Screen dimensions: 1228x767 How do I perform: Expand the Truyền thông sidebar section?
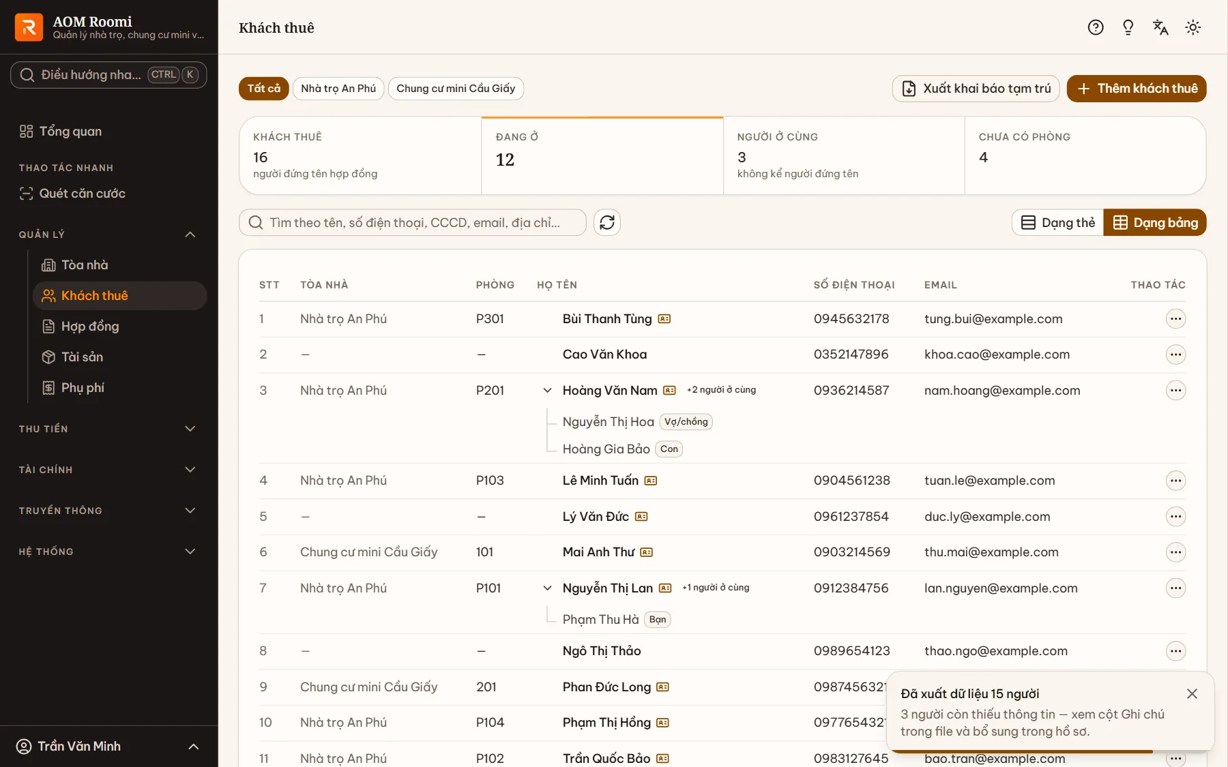tap(109, 511)
